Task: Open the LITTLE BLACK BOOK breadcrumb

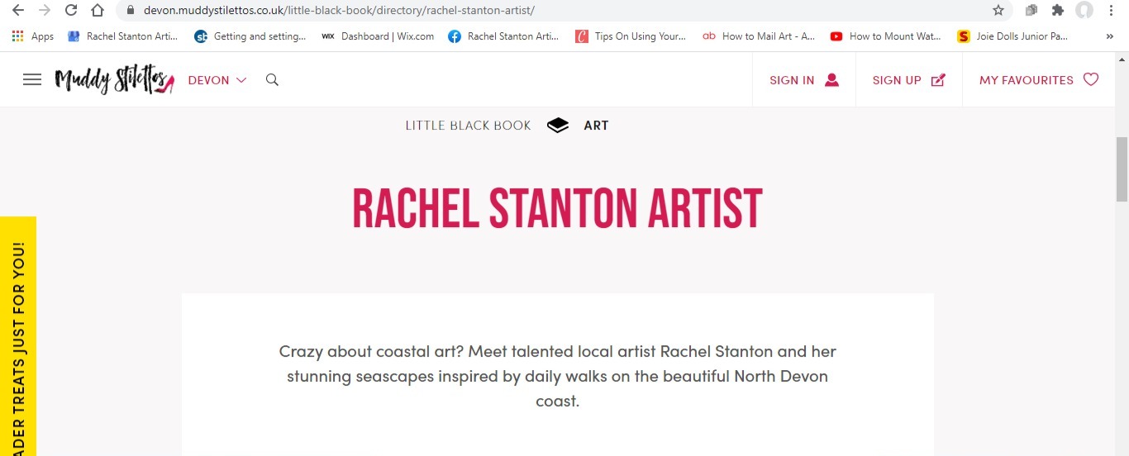Action: [x=468, y=126]
